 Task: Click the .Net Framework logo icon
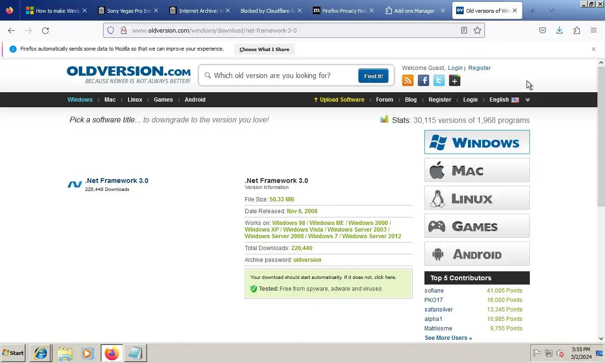coord(75,184)
